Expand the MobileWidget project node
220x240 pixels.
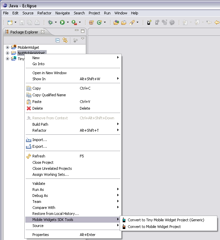click(7, 47)
